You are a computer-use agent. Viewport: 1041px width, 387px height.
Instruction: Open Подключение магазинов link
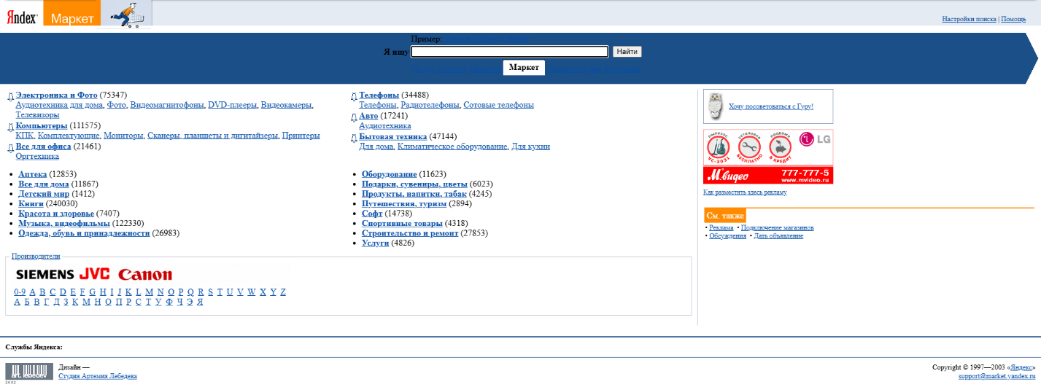(x=777, y=228)
